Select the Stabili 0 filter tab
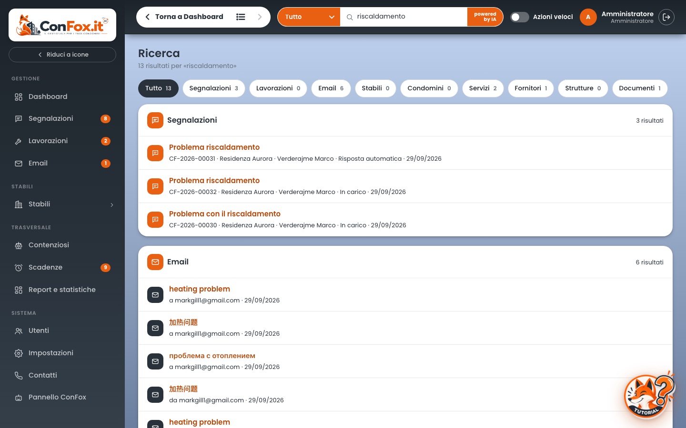This screenshot has height=428, width=686. [375, 88]
